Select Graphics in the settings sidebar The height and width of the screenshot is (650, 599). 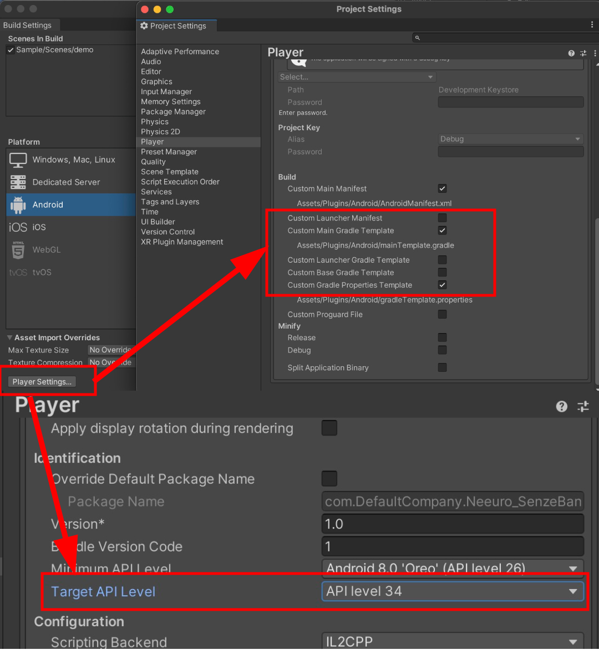[x=156, y=81]
